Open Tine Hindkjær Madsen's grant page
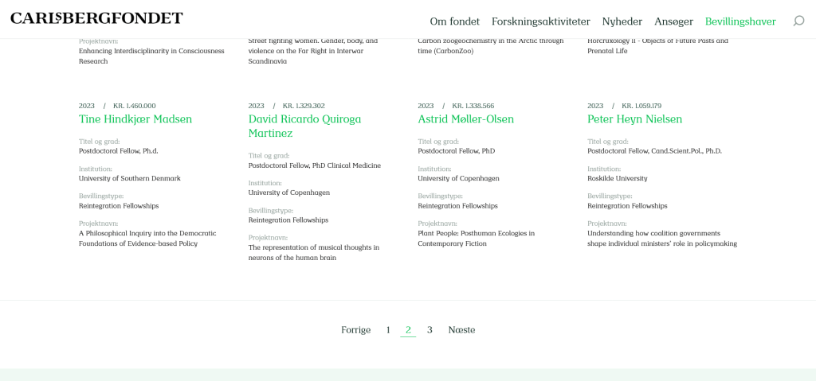 click(x=135, y=119)
